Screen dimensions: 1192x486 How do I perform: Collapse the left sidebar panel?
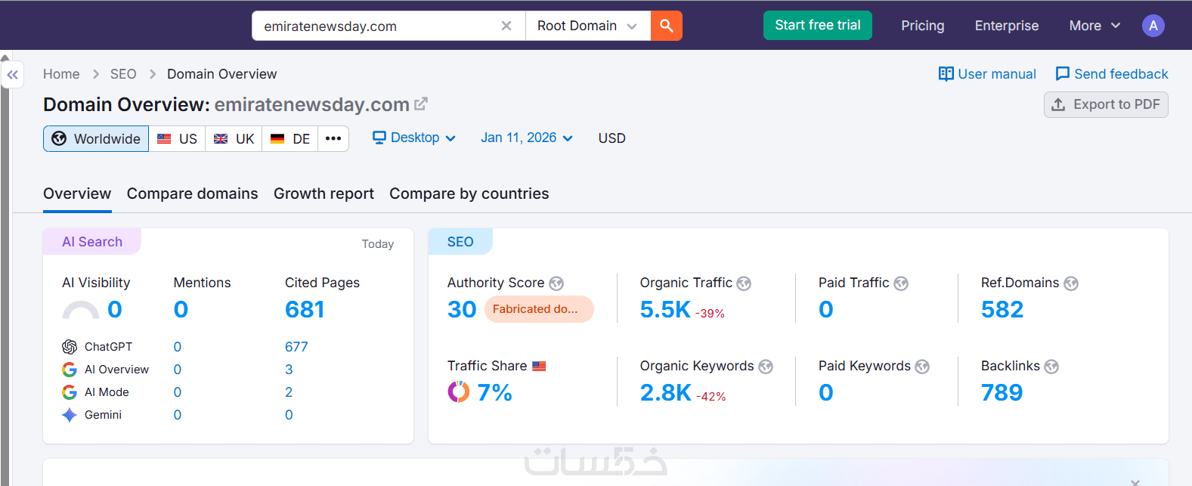click(12, 75)
